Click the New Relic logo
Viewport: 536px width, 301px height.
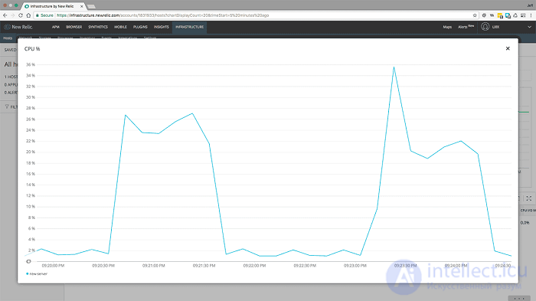pos(18,27)
